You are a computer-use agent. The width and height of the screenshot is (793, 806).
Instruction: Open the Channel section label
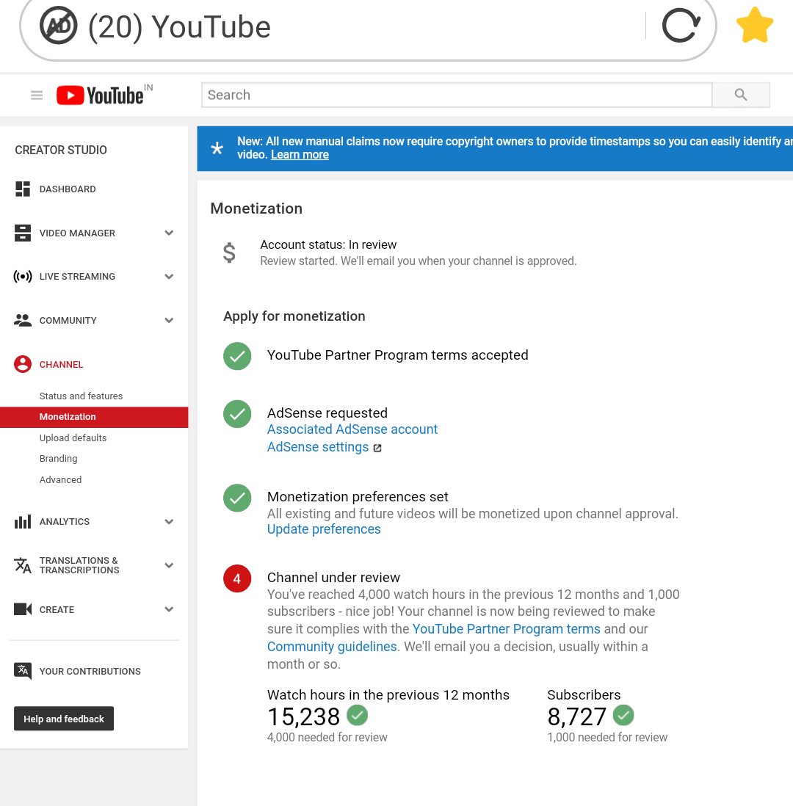[x=61, y=364]
